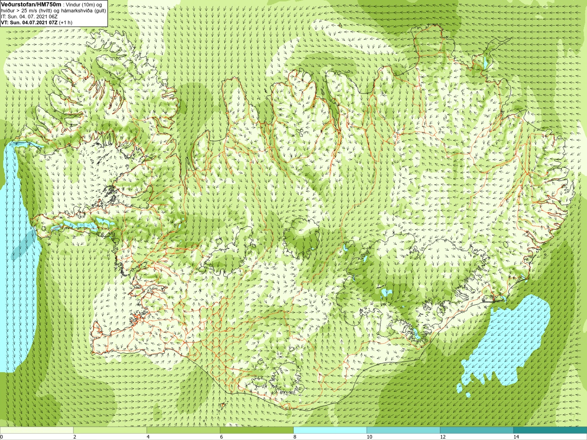Image resolution: width=587 pixels, height=440 pixels.
Task: Click the '2' scale label
Action: (74, 437)
